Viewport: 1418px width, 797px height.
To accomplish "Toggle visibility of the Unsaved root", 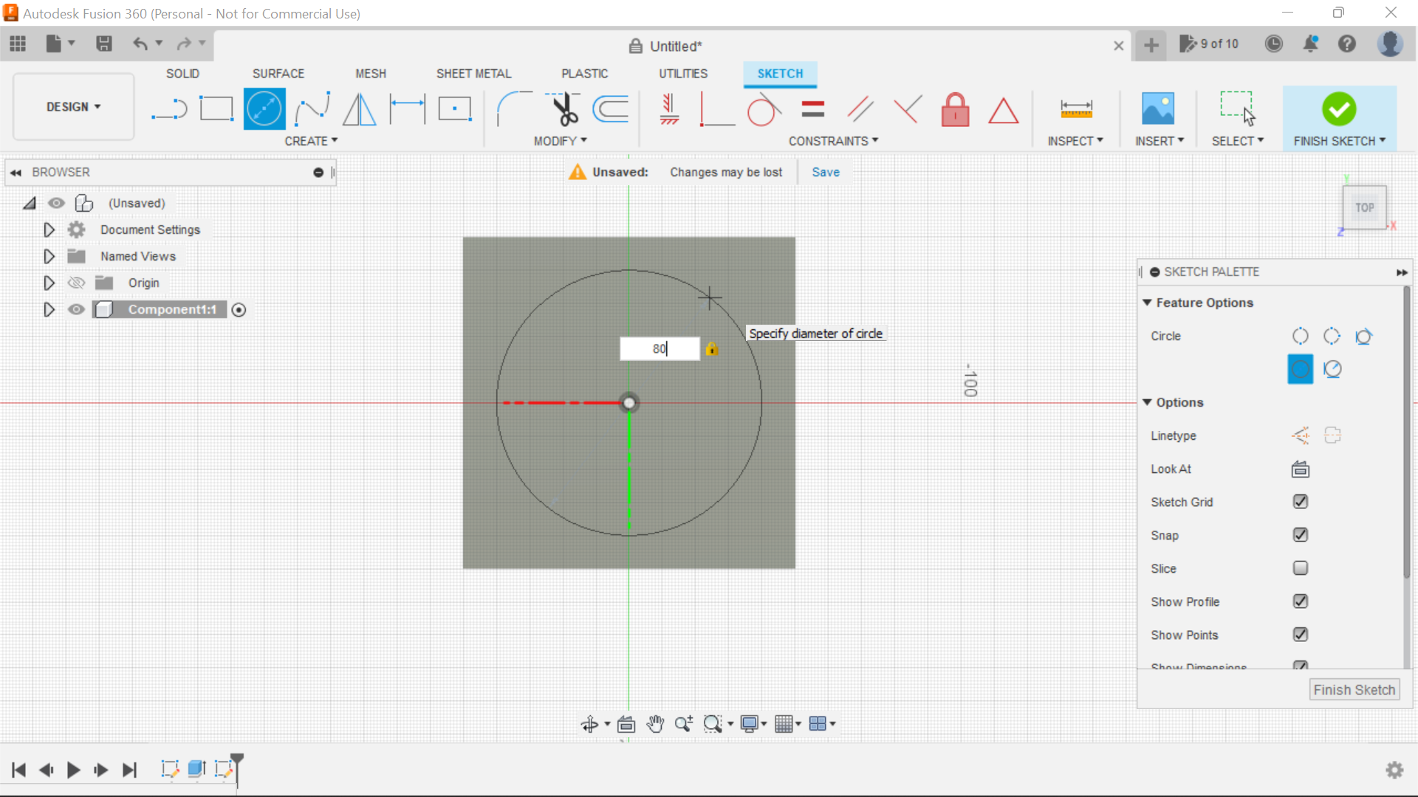I will [x=56, y=204].
